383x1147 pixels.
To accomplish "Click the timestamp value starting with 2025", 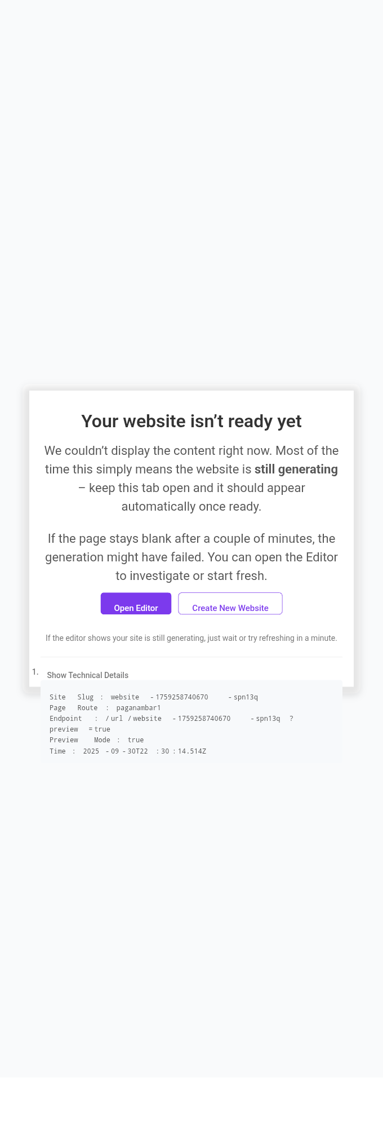I will [144, 751].
